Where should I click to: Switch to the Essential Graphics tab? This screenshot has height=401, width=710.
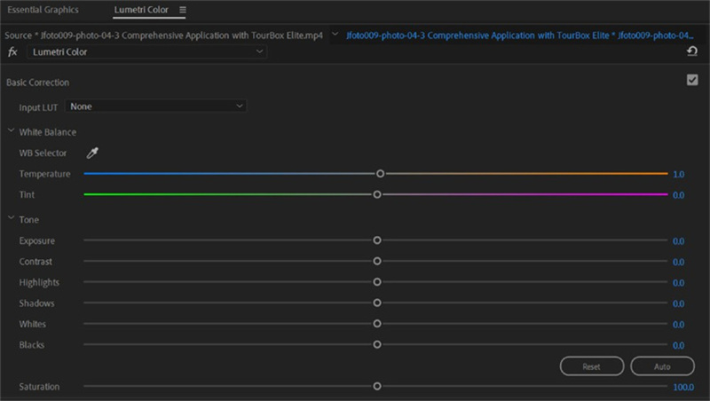point(43,10)
